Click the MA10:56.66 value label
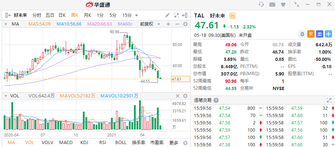 pyautogui.click(x=69, y=24)
